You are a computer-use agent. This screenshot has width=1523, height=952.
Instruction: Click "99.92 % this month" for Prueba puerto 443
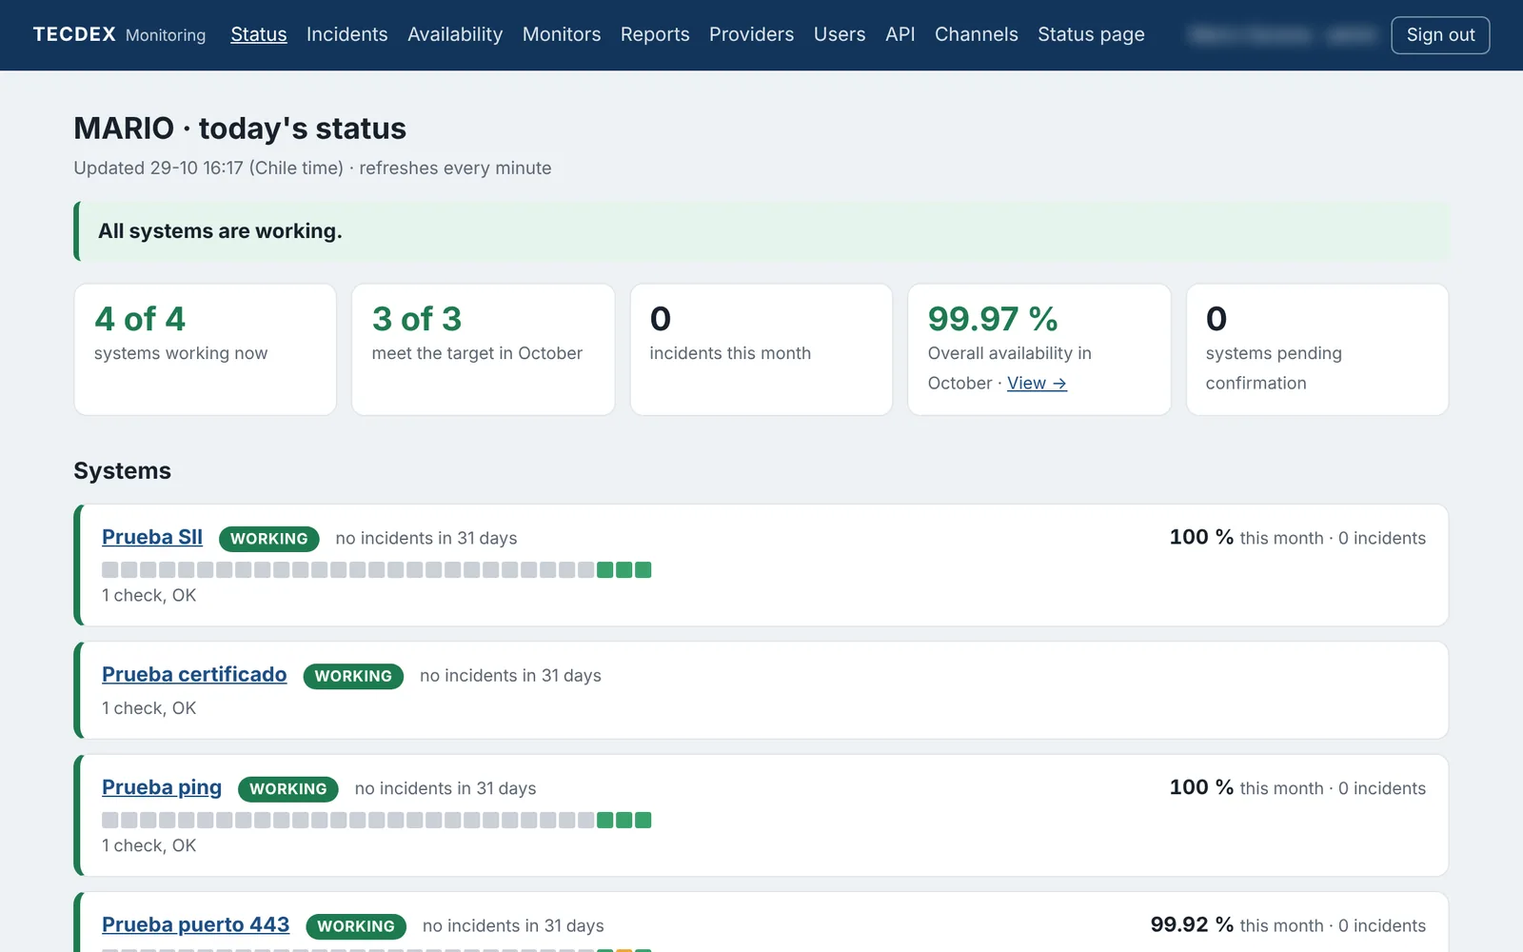[x=1236, y=925]
